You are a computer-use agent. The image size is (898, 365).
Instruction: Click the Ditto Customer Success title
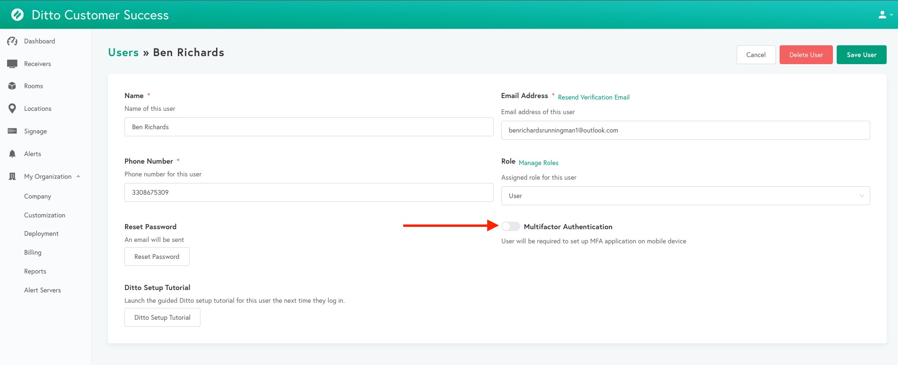coord(100,15)
